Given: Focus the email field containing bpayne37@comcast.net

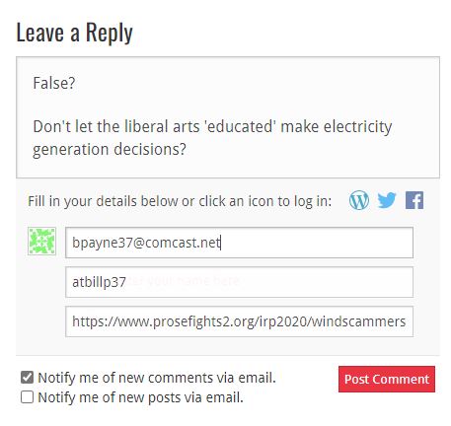Looking at the screenshot, I should coord(239,243).
